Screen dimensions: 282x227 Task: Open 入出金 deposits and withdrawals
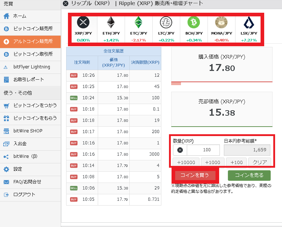[31, 144]
